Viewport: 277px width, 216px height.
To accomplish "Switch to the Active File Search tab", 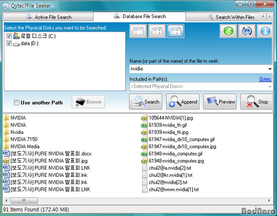I will coord(48,17).
